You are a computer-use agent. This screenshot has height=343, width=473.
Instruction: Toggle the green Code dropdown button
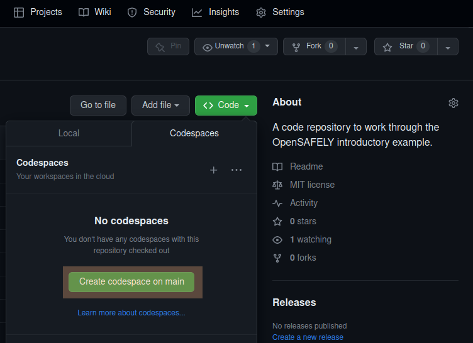point(226,105)
